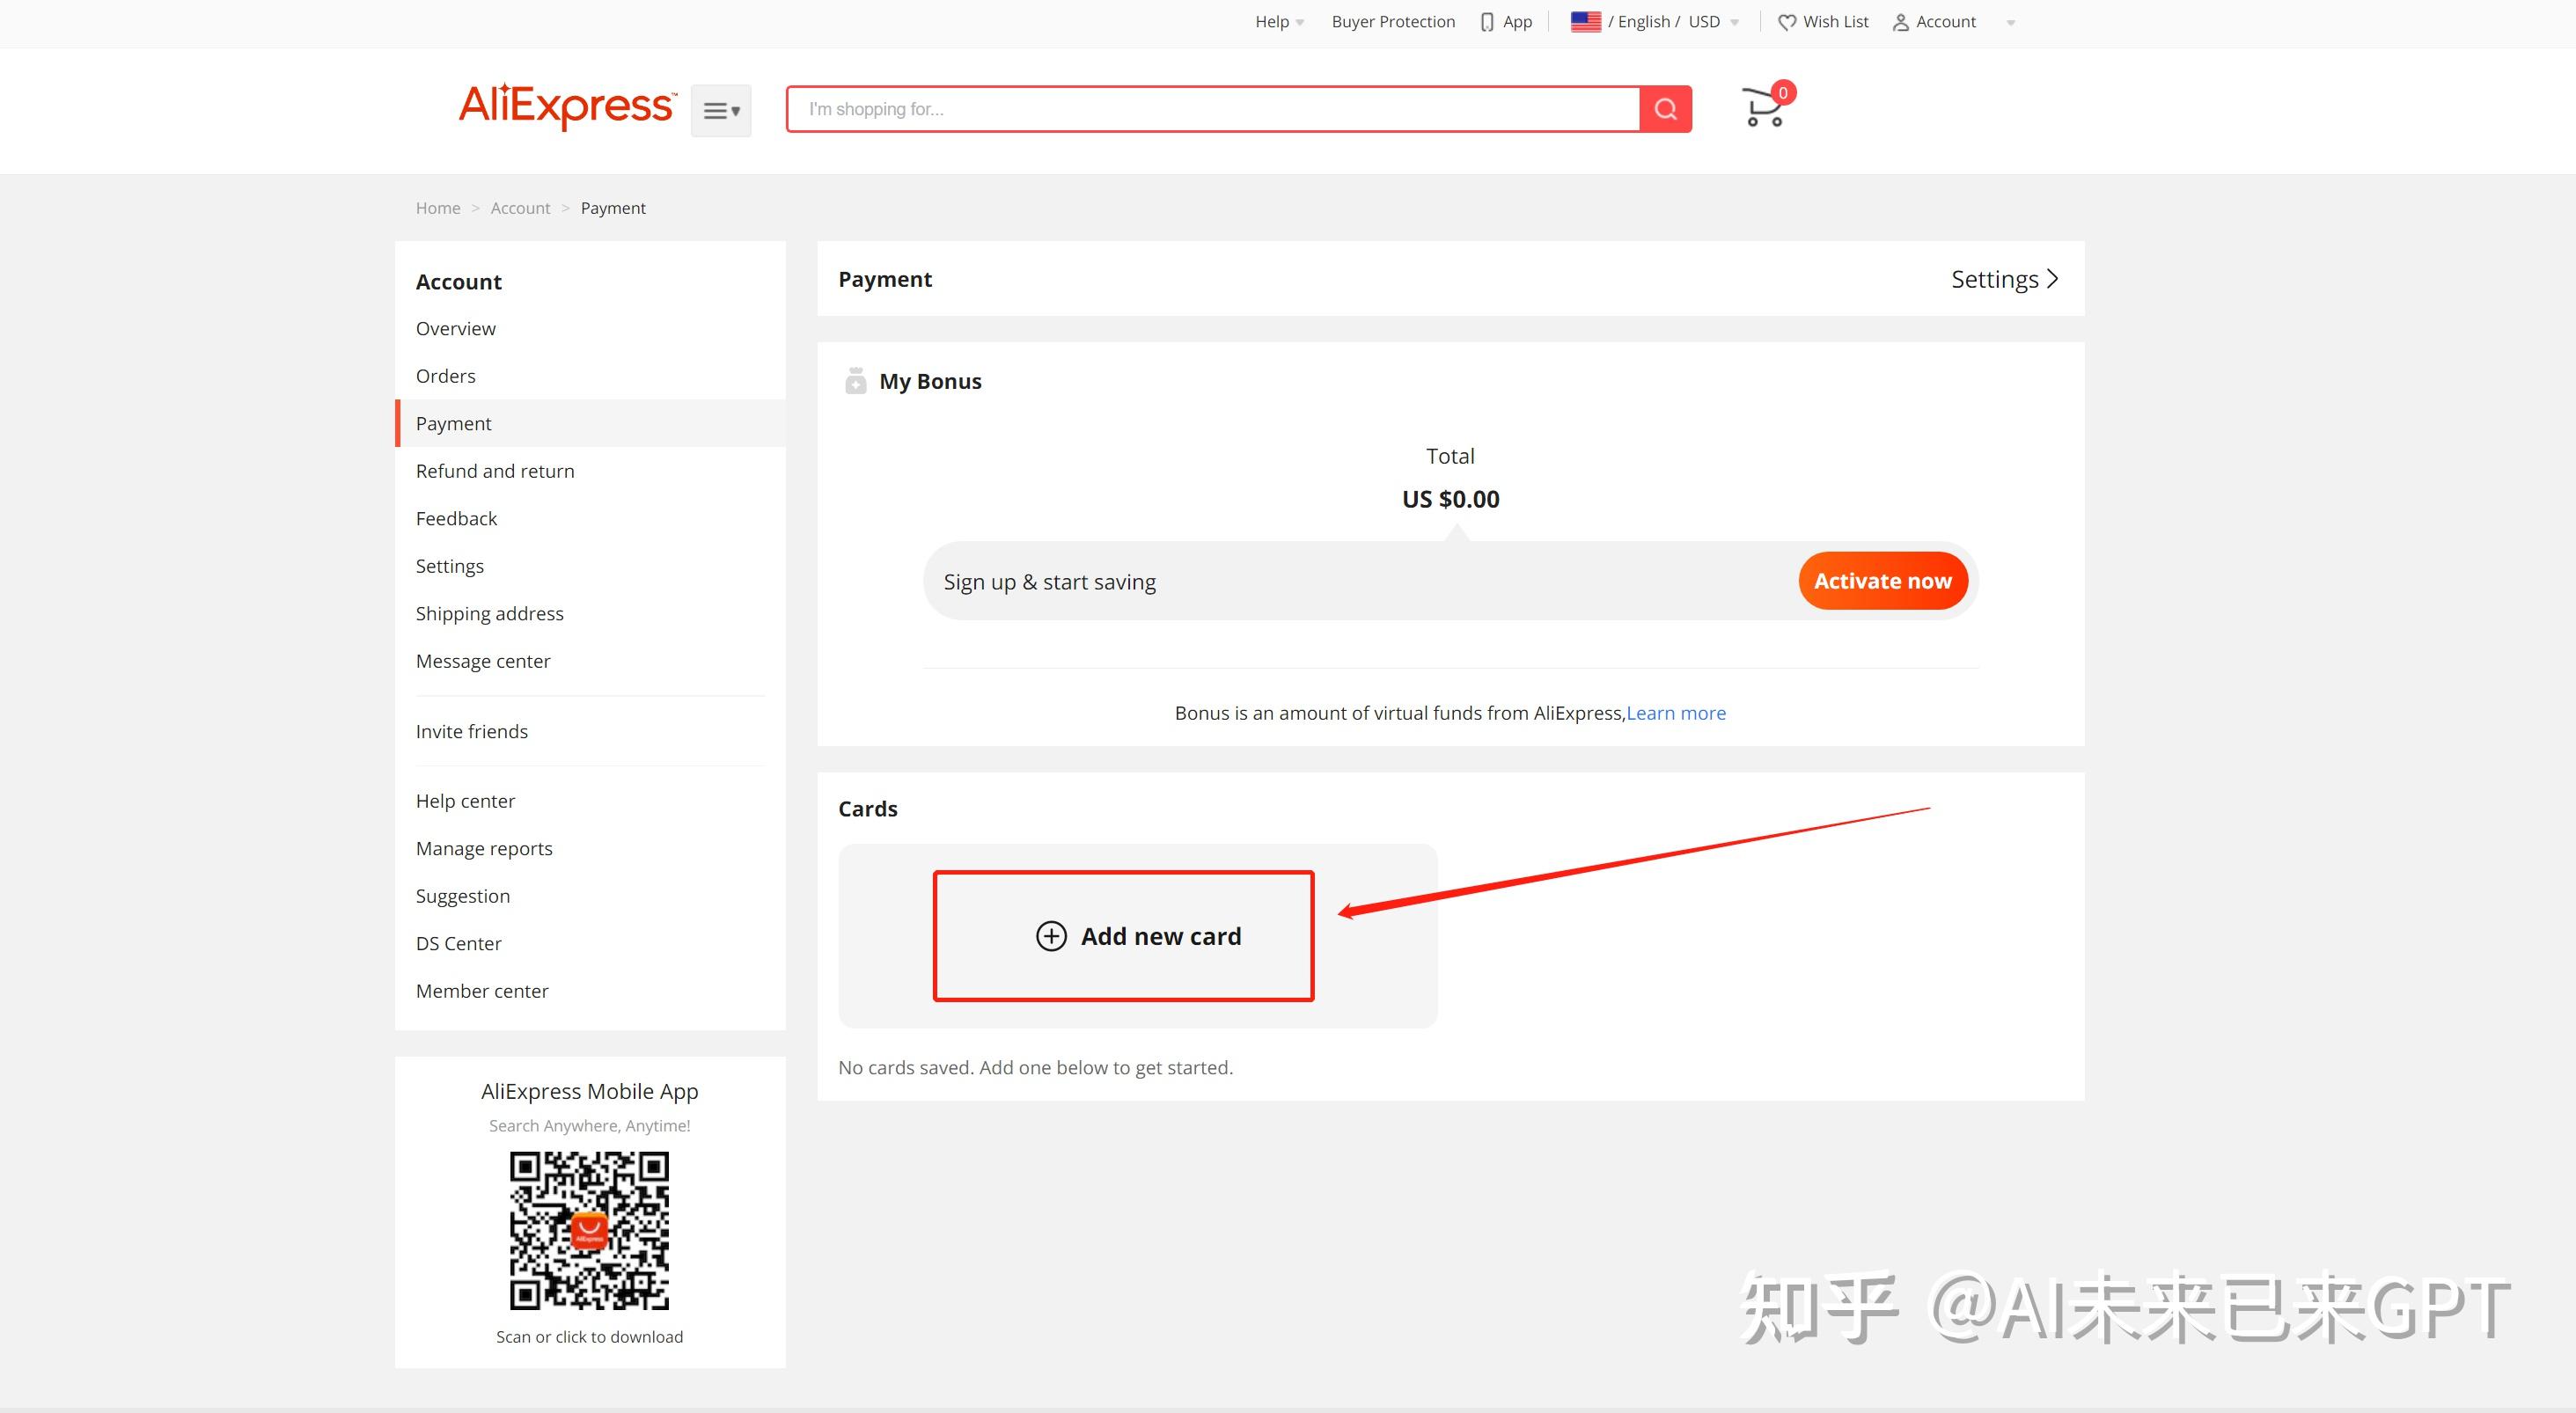Click the App phone icon
This screenshot has width=2576, height=1413.
pyautogui.click(x=1487, y=22)
